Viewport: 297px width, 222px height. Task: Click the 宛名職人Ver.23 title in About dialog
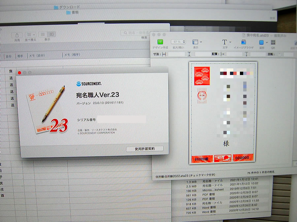tap(98, 95)
